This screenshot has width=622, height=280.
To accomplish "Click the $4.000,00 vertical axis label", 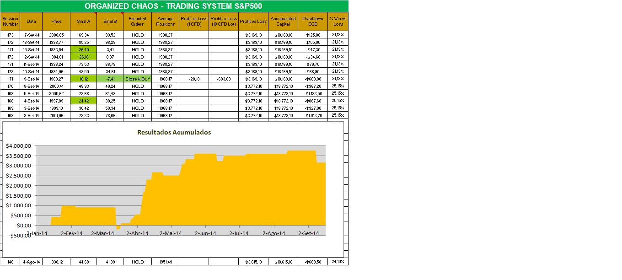I will pos(18,146).
